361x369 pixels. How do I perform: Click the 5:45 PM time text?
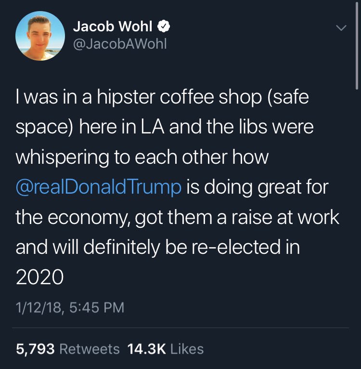click(x=97, y=307)
